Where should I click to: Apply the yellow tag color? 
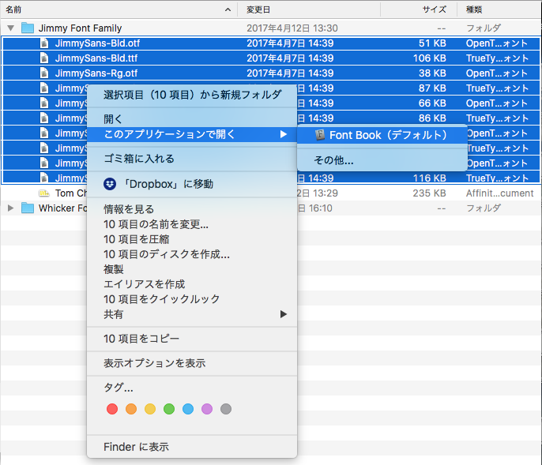(x=150, y=409)
